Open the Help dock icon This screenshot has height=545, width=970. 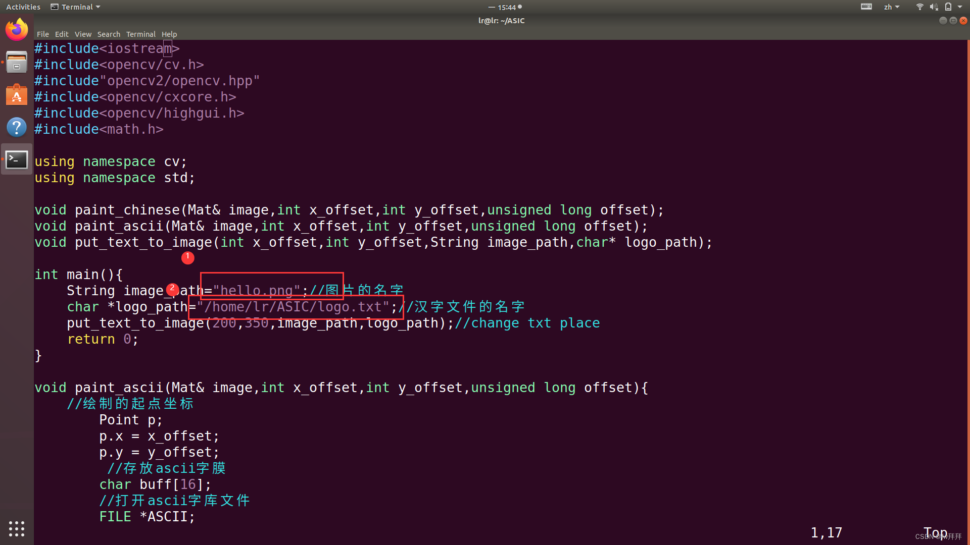(17, 127)
